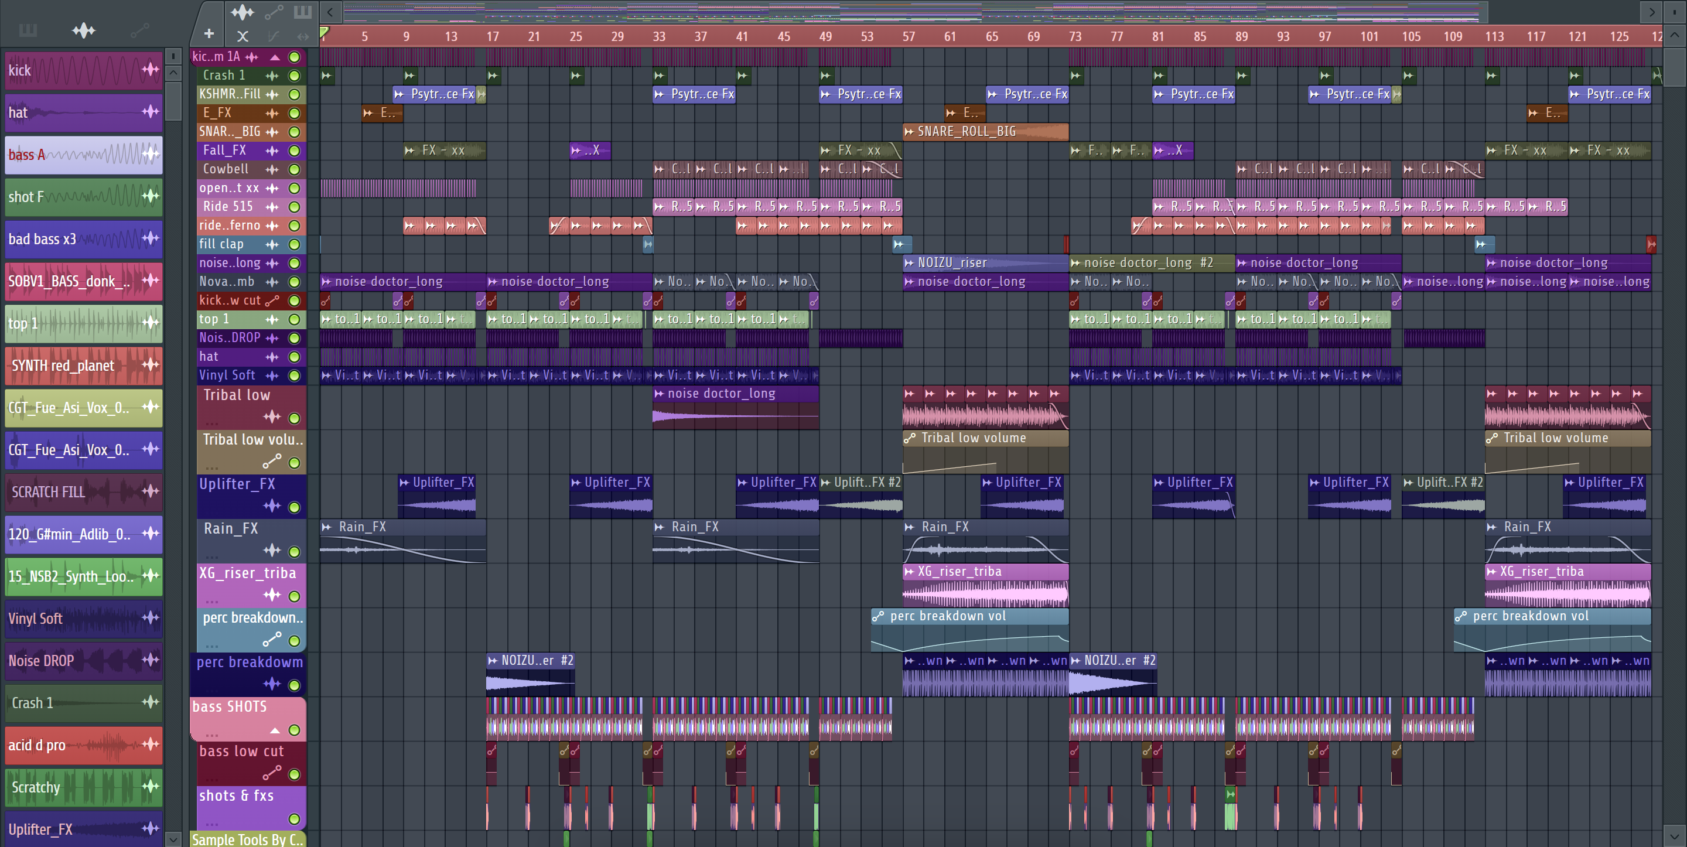Focus audio clips in the playlist toolbar
The height and width of the screenshot is (847, 1687).
(x=243, y=12)
